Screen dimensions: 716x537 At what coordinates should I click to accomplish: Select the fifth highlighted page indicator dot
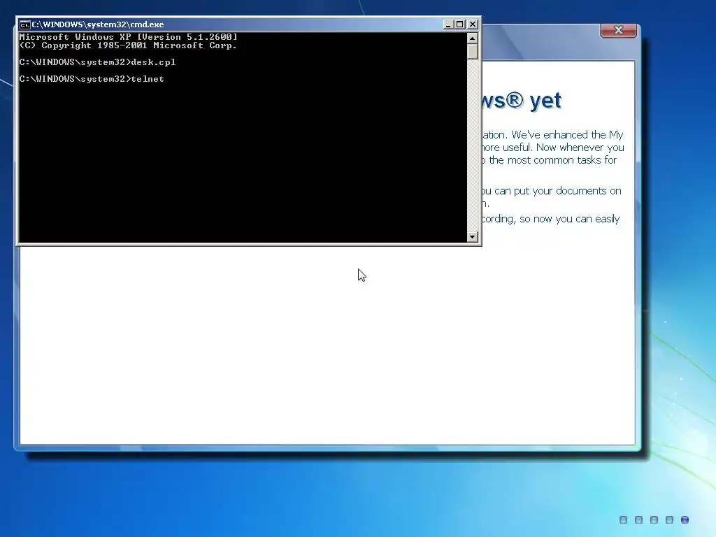point(685,520)
